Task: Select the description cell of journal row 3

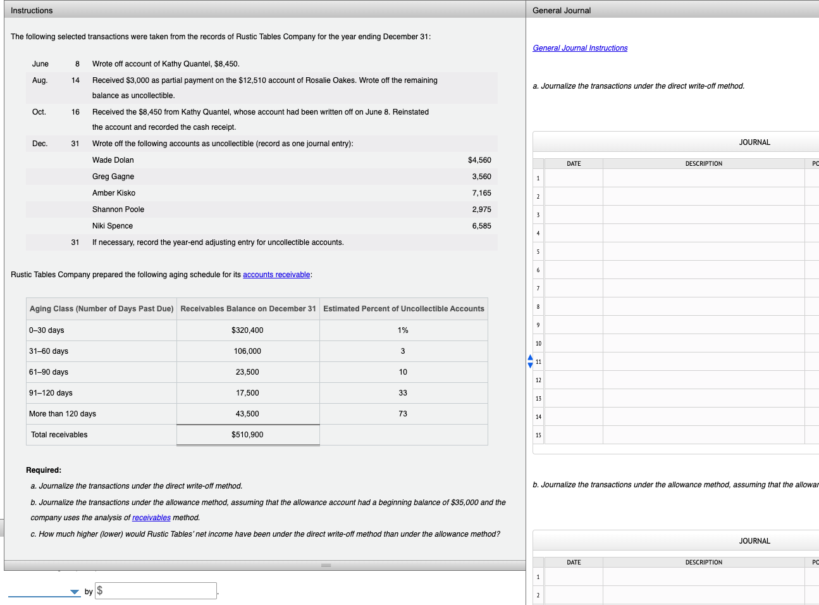Action: (703, 215)
